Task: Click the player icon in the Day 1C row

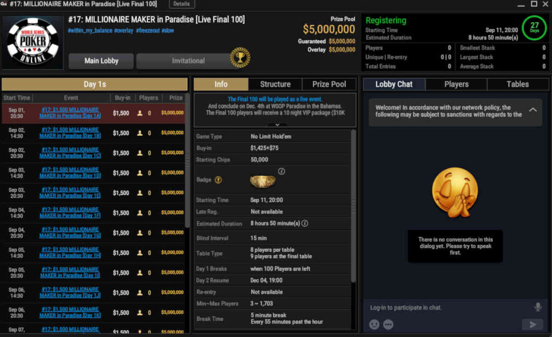Action: click(x=140, y=153)
